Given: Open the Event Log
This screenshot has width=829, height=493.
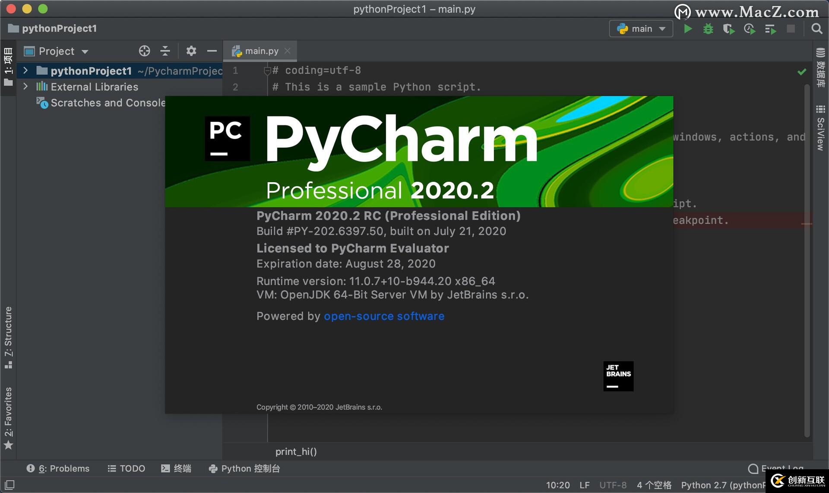Looking at the screenshot, I should (x=775, y=468).
